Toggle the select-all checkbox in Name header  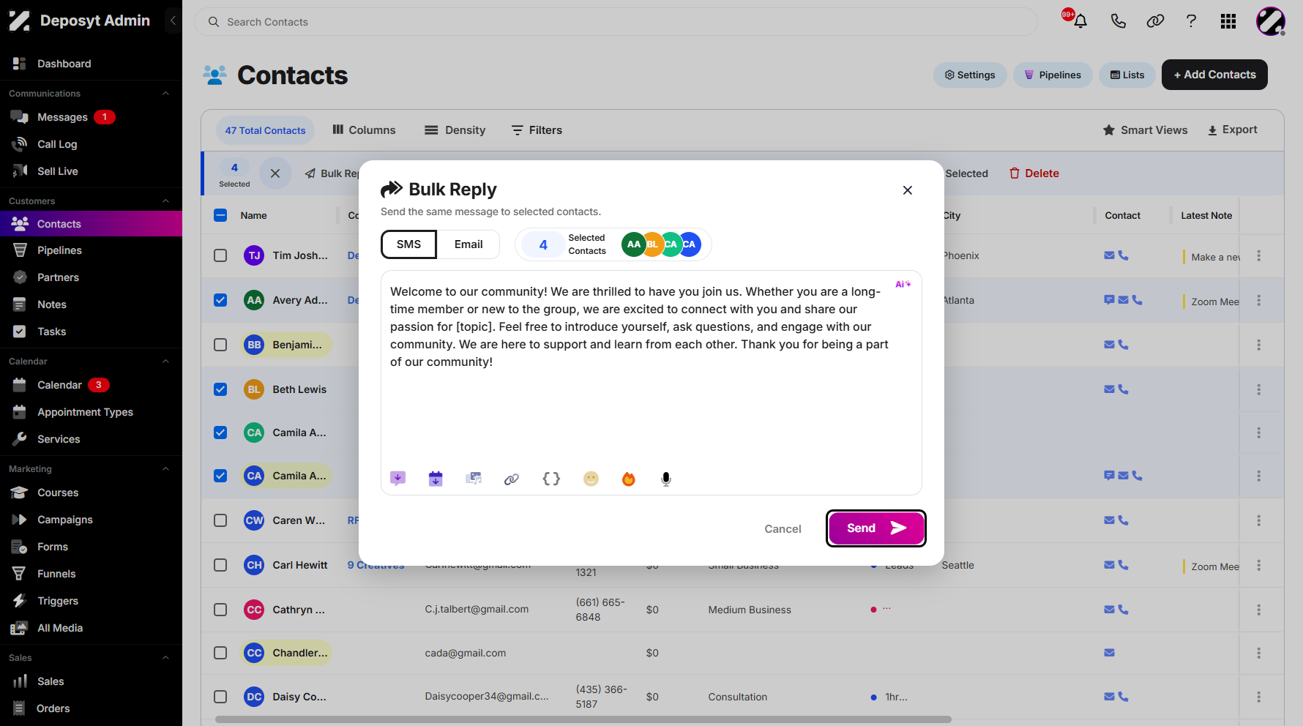(220, 215)
